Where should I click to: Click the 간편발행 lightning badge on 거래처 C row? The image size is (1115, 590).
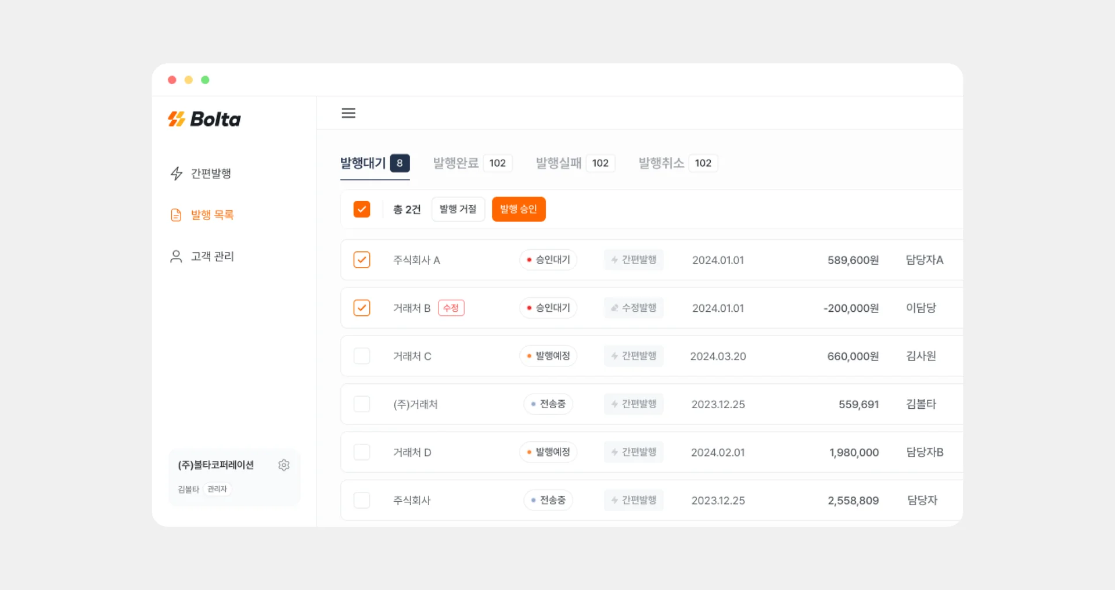click(633, 356)
